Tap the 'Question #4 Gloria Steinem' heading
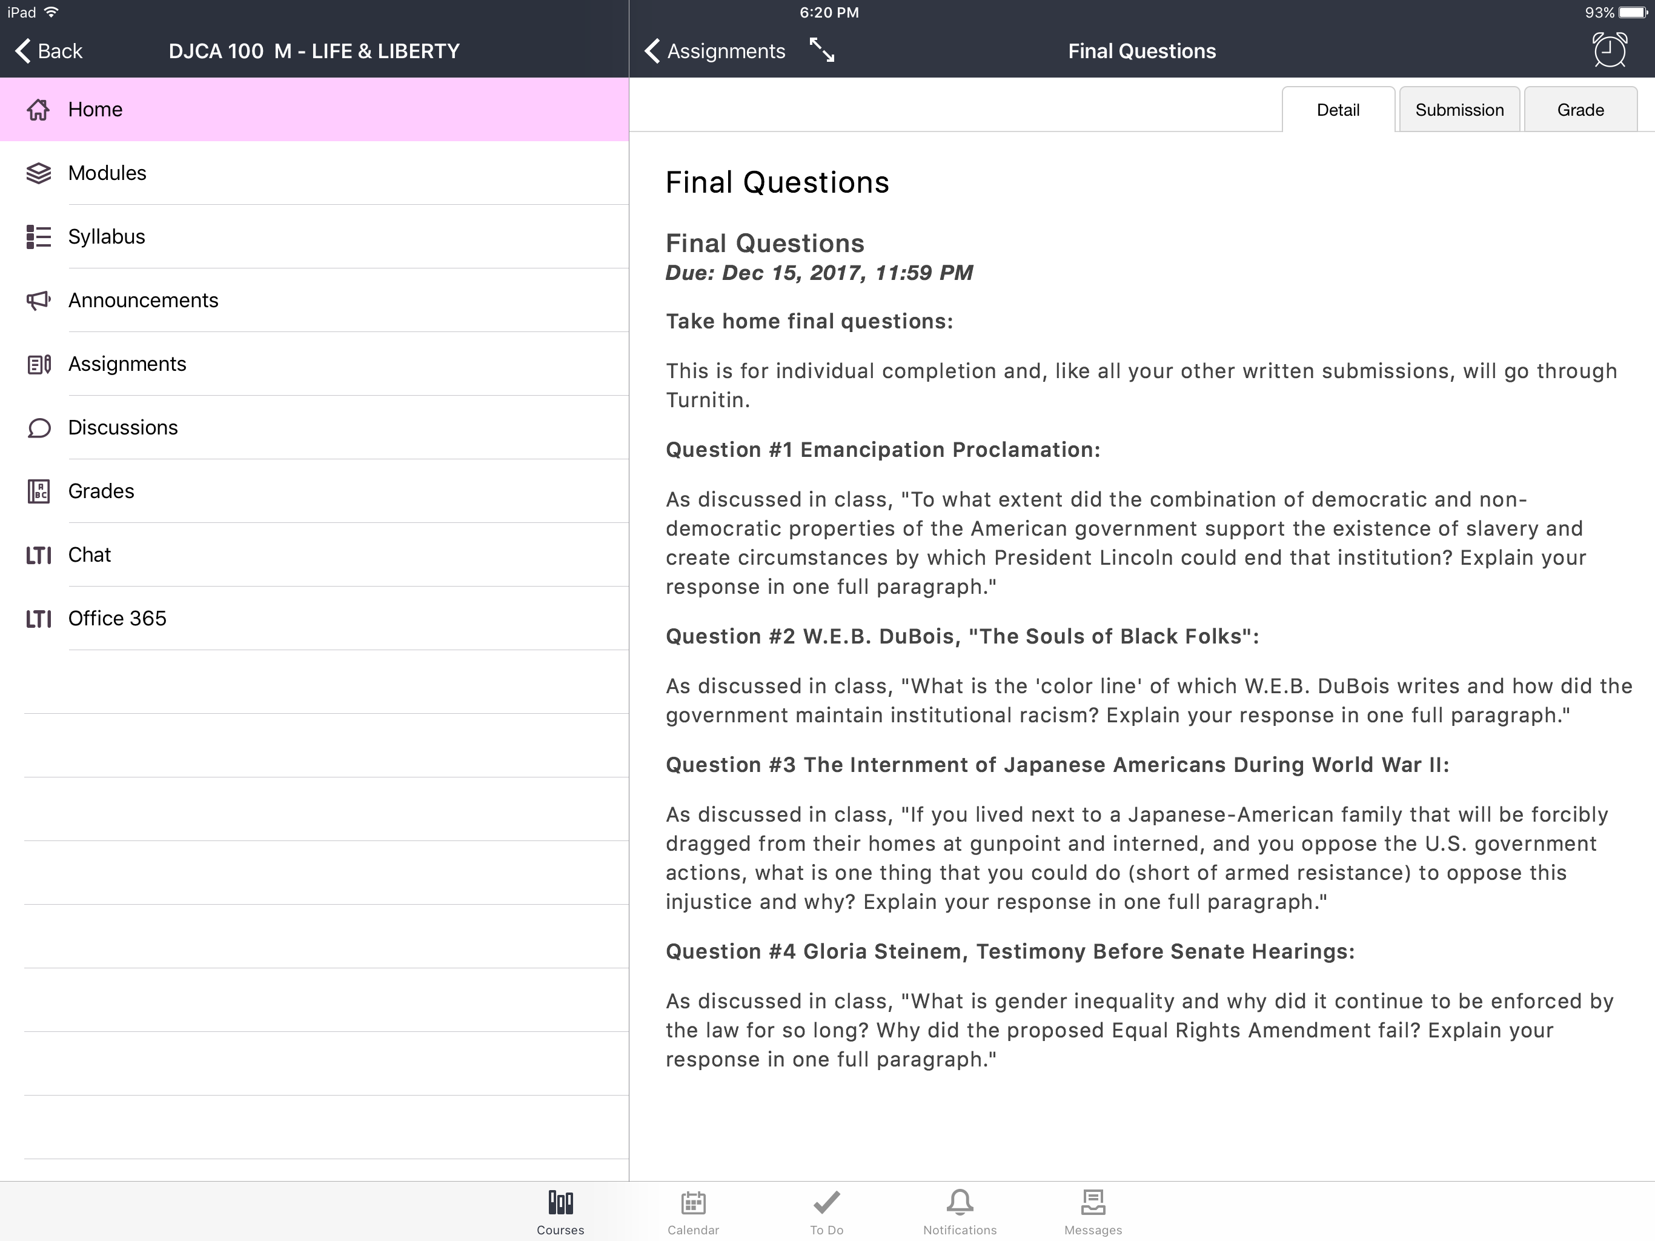The width and height of the screenshot is (1655, 1241). coord(1010,951)
